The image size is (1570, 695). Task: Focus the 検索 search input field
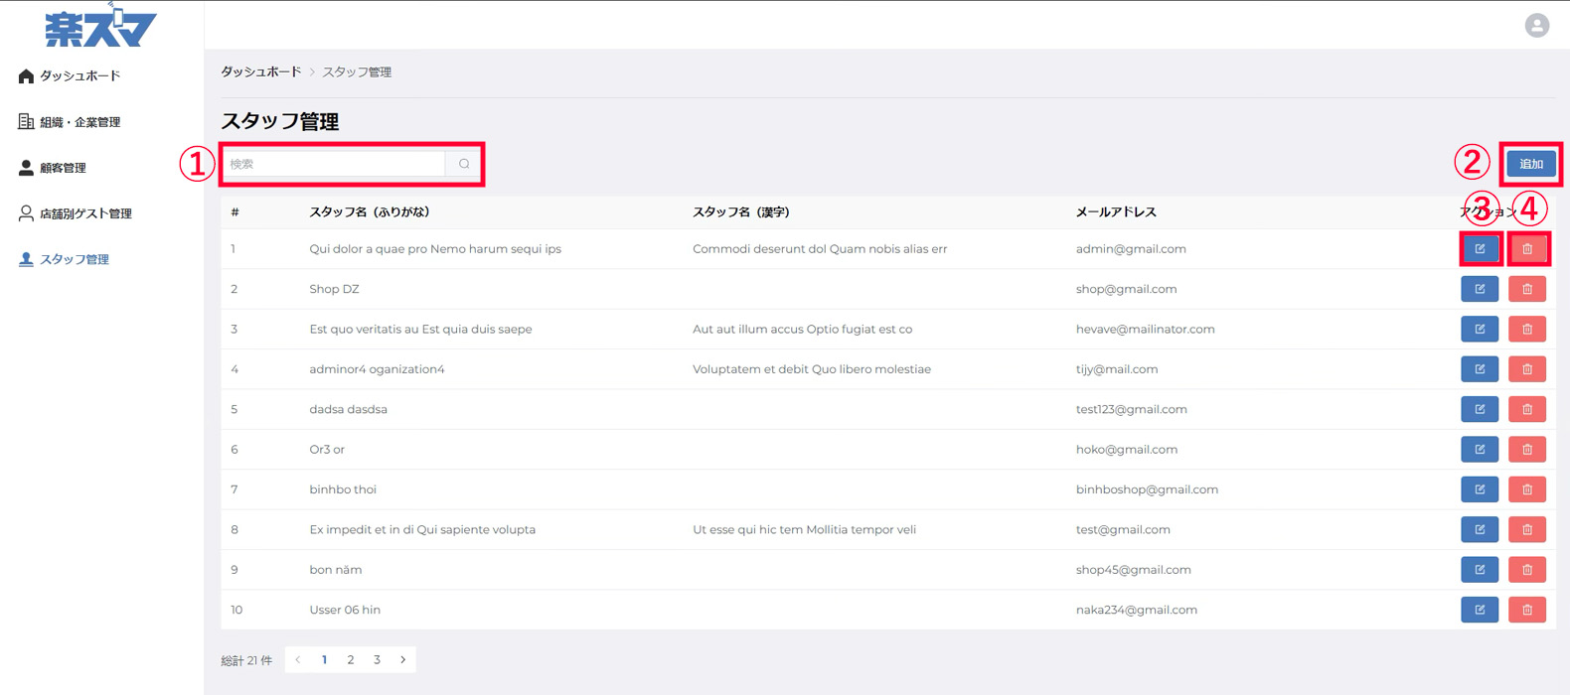point(335,164)
